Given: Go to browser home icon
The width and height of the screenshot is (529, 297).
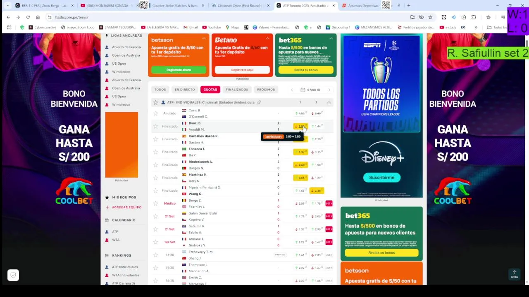Looking at the screenshot, I should (38, 17).
